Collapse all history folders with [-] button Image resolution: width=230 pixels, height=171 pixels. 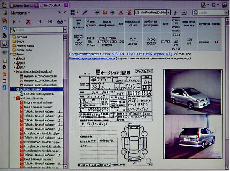click(x=39, y=22)
